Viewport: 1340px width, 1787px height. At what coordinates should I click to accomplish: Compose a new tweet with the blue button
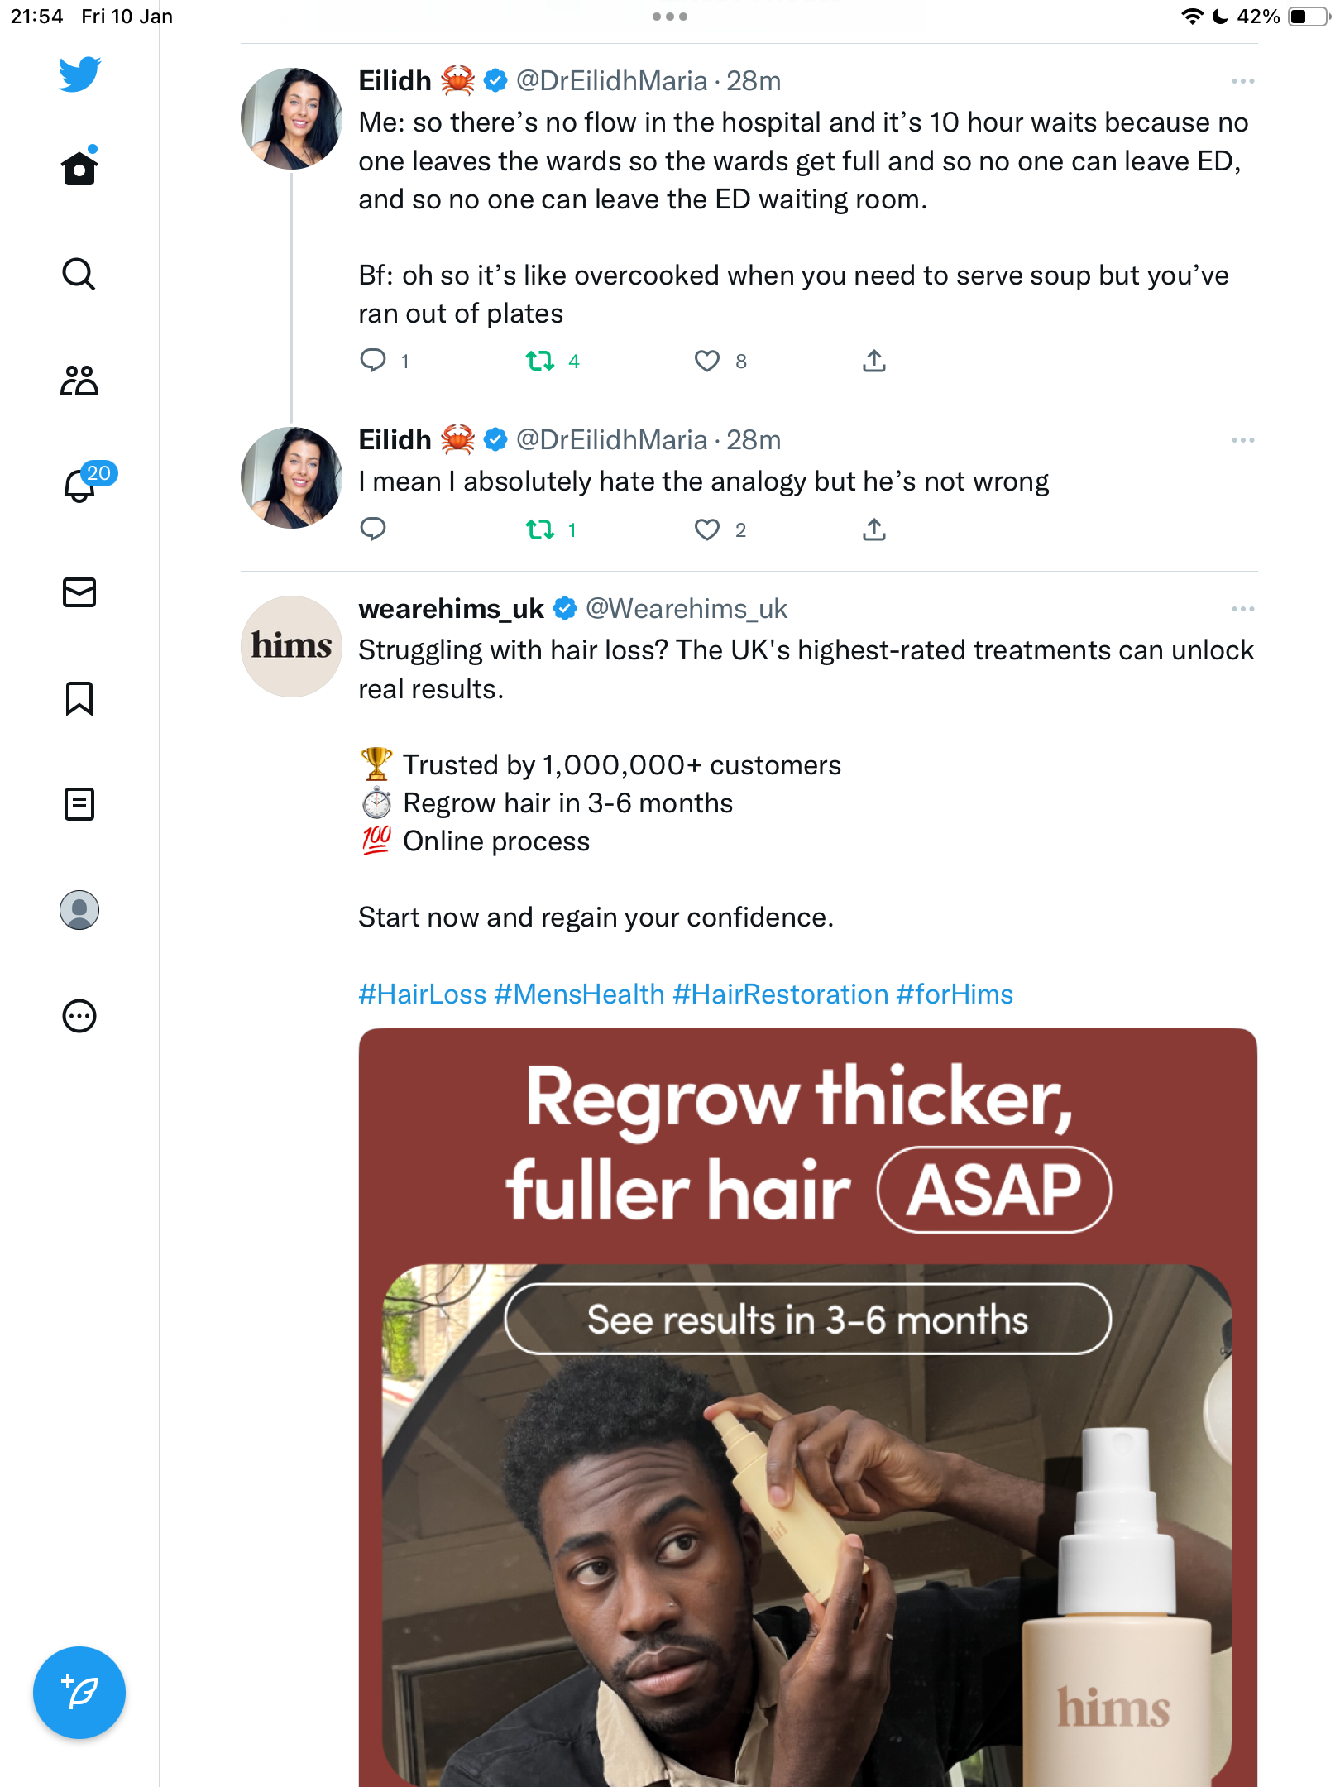(79, 1693)
